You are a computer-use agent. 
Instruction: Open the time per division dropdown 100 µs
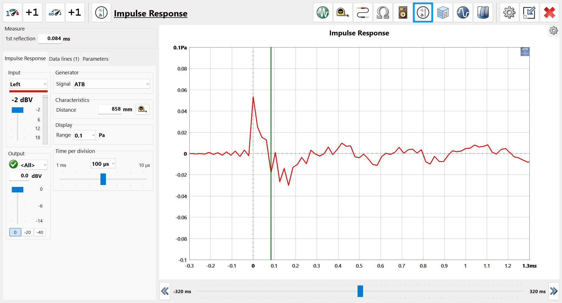pos(103,164)
